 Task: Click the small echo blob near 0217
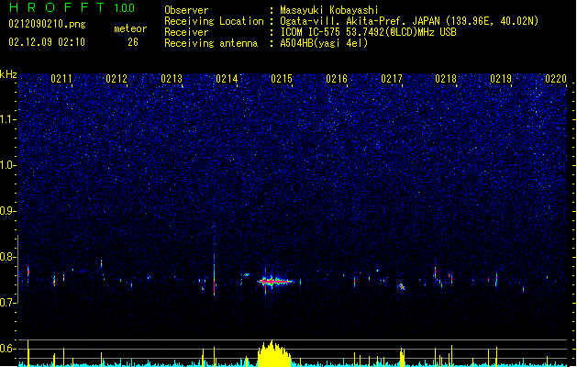coord(402,286)
